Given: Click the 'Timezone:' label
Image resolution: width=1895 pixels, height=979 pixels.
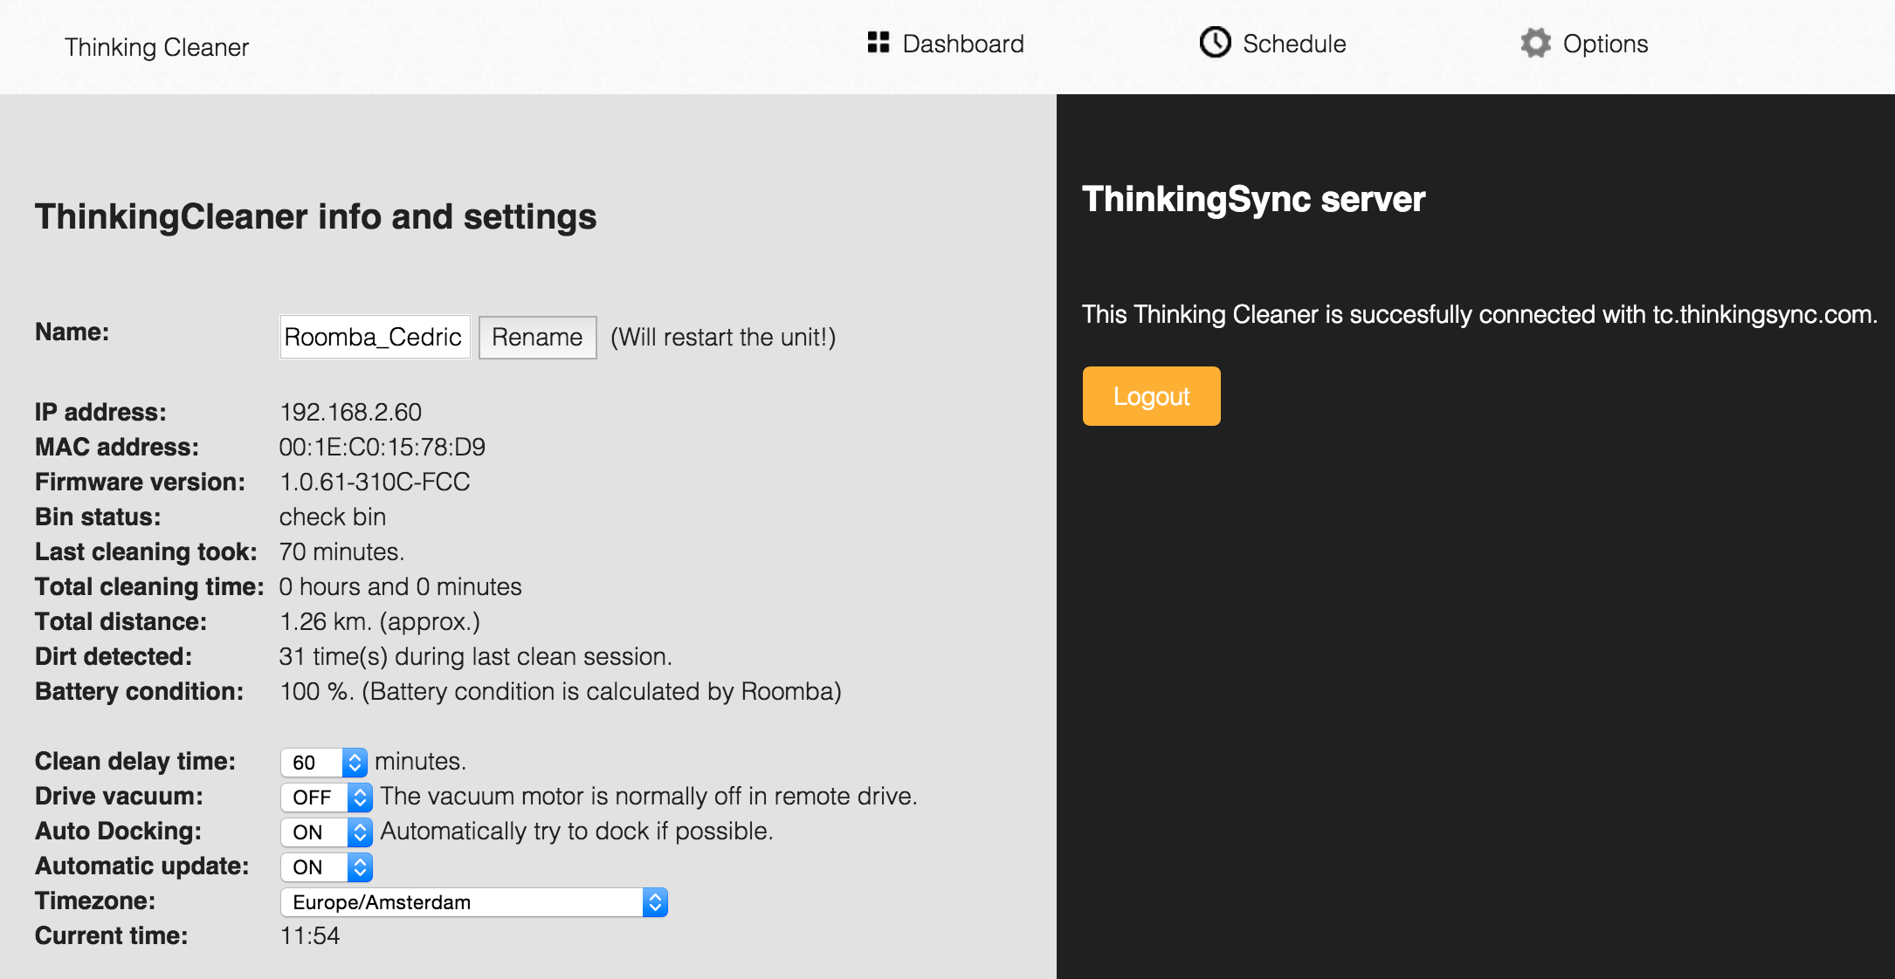Looking at the screenshot, I should coord(95,900).
